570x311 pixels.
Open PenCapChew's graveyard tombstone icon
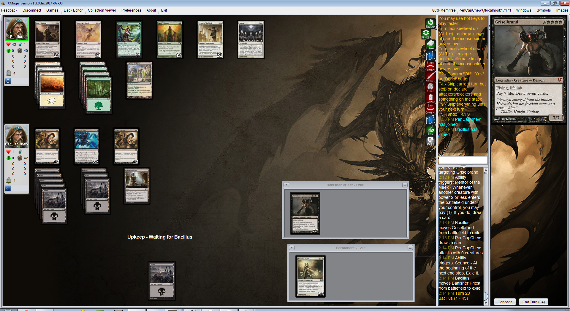(x=9, y=180)
